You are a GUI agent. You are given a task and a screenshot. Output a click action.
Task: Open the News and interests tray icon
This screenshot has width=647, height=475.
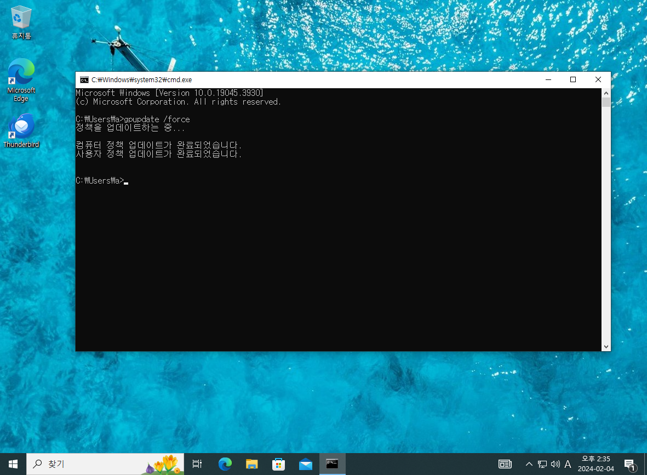(505, 464)
